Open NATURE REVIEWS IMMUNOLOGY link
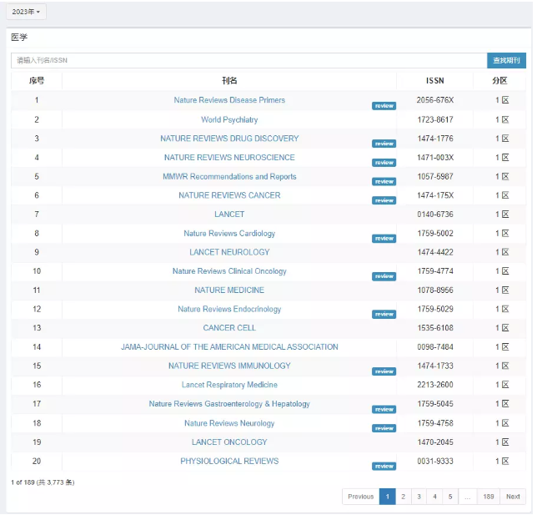The height and width of the screenshot is (515, 537). [229, 366]
